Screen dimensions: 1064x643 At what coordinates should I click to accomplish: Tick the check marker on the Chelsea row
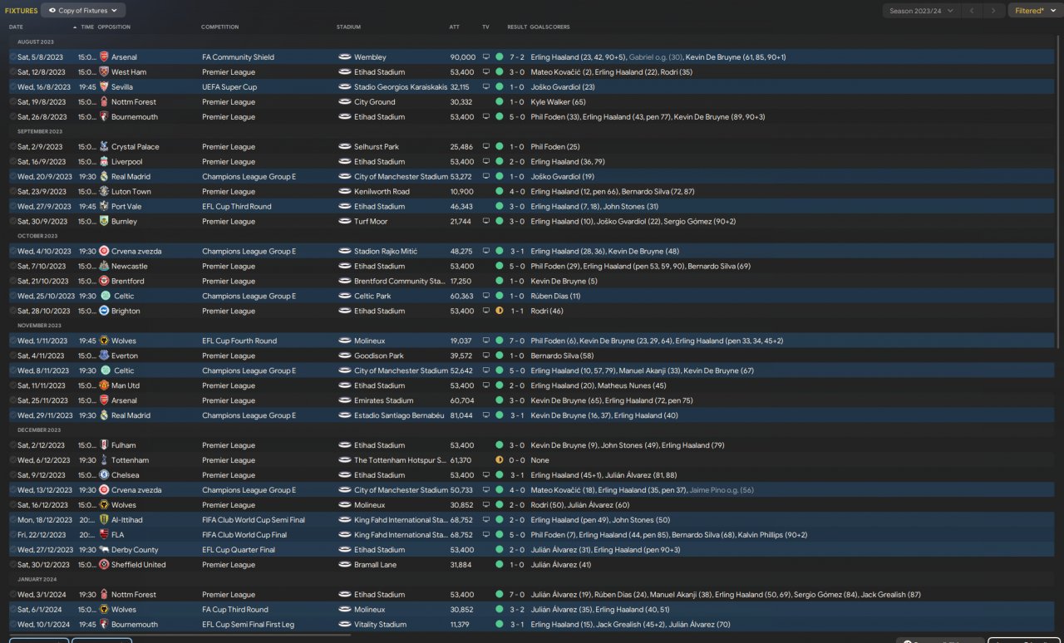(x=12, y=476)
